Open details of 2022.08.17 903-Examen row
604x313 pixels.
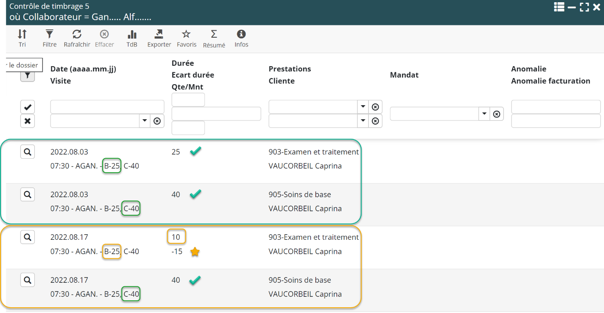pos(27,237)
